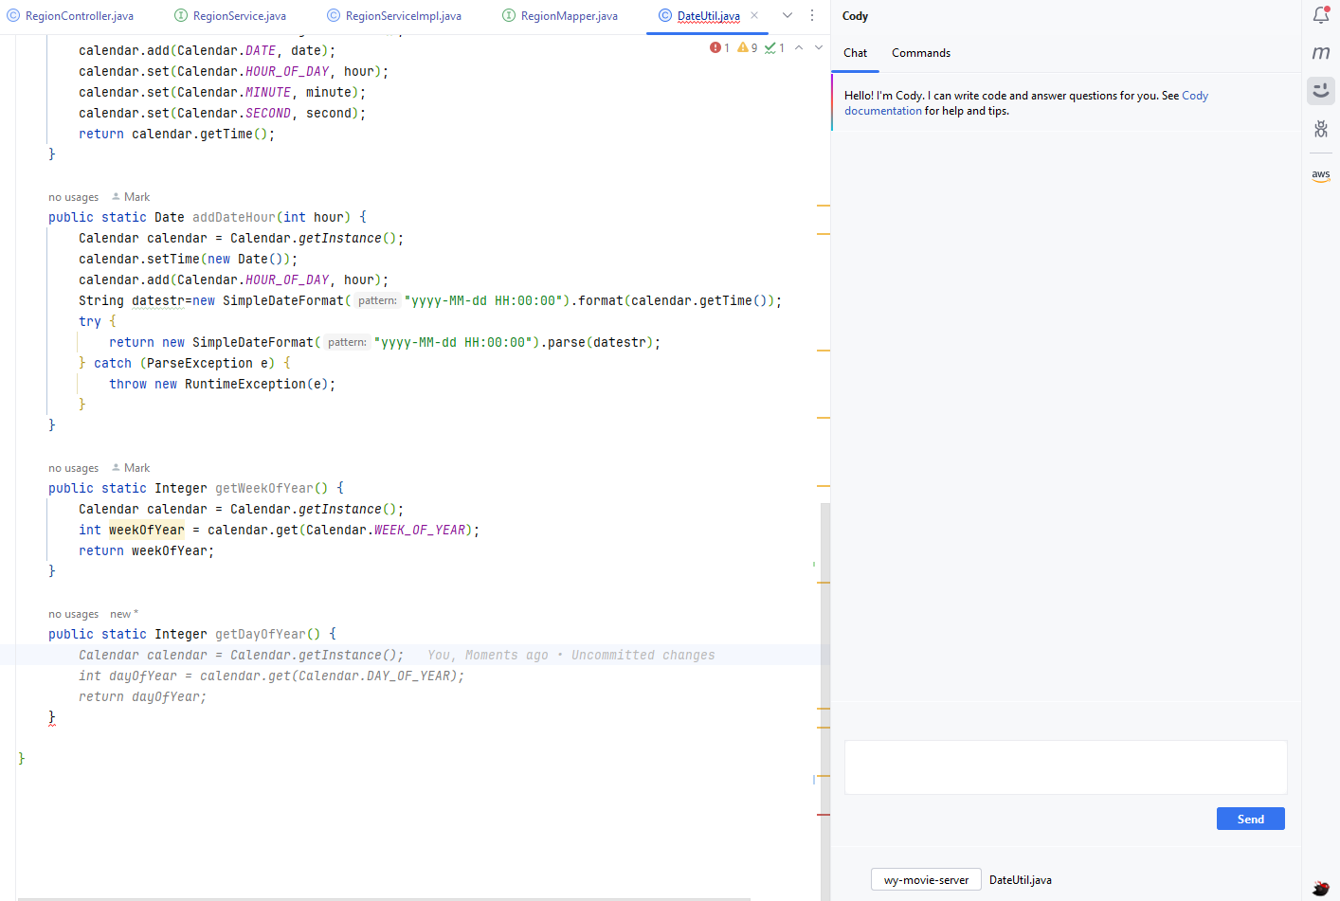Click the red errors indicator icon
The height and width of the screenshot is (901, 1340).
pos(719,47)
